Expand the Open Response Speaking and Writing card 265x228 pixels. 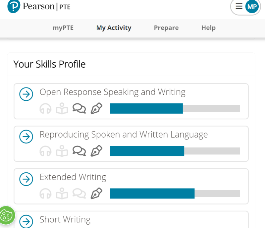click(x=26, y=94)
